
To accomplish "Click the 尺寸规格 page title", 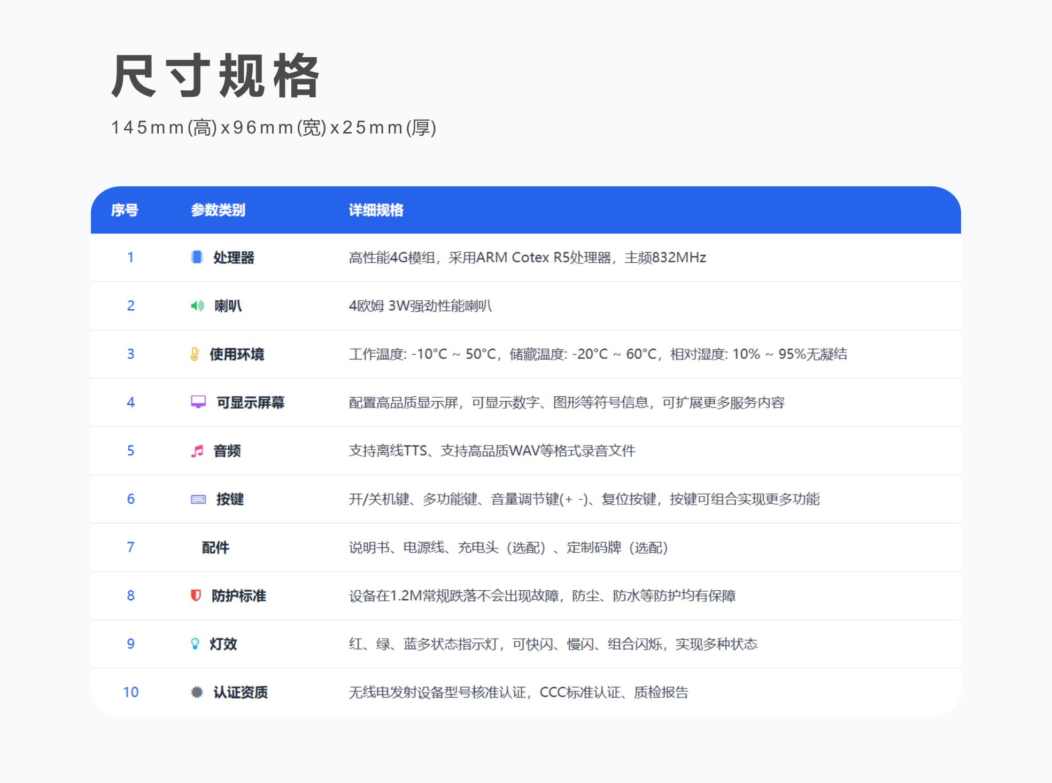I will click(x=215, y=75).
